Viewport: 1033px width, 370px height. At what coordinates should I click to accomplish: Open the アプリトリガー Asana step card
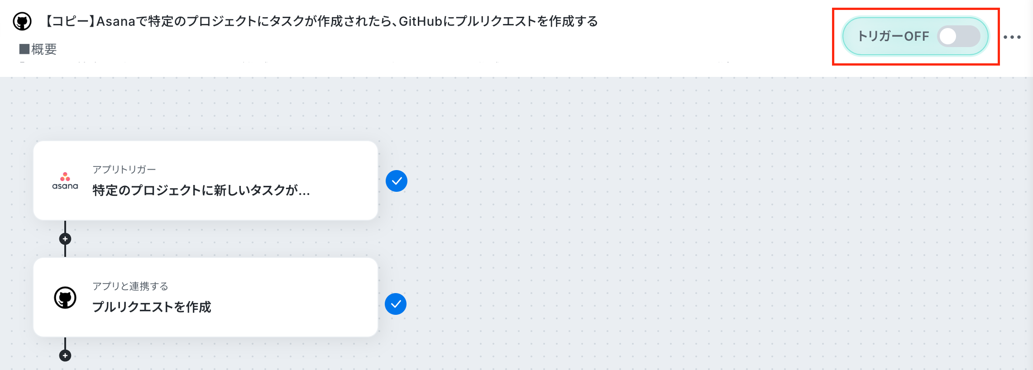(206, 180)
